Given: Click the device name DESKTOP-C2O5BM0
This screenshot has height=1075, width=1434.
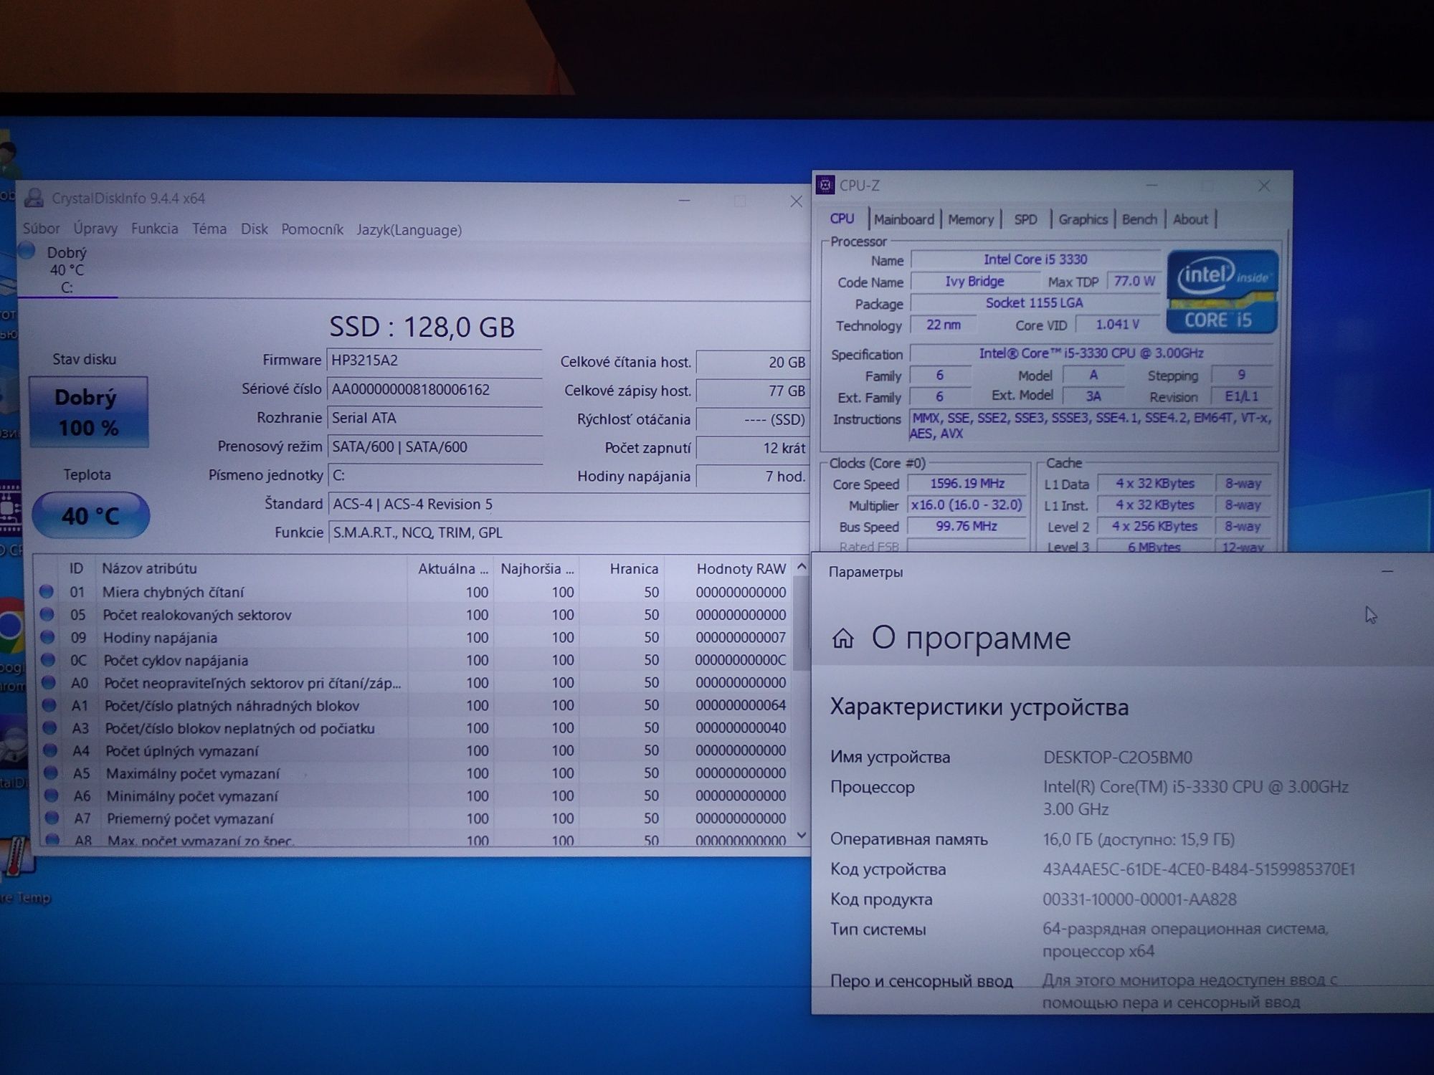Looking at the screenshot, I should [x=1117, y=758].
